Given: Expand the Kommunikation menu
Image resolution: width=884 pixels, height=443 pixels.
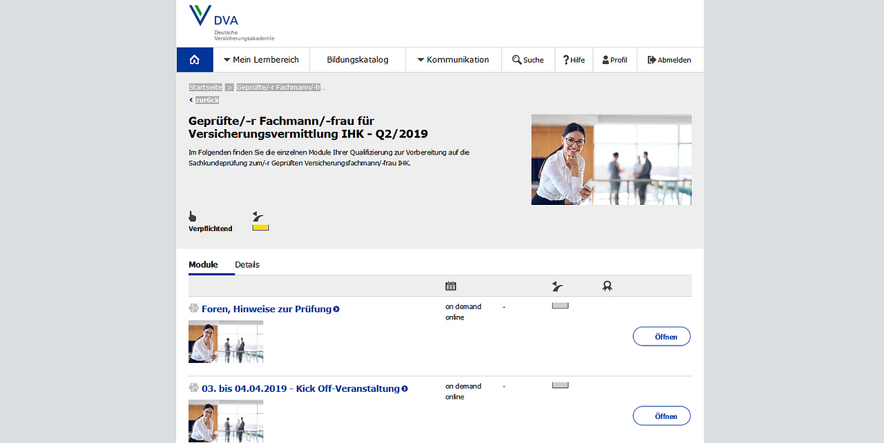Looking at the screenshot, I should click(453, 60).
